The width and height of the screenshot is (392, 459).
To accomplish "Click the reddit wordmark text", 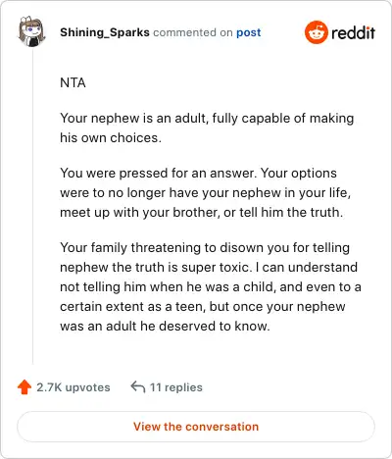I will pos(353,32).
